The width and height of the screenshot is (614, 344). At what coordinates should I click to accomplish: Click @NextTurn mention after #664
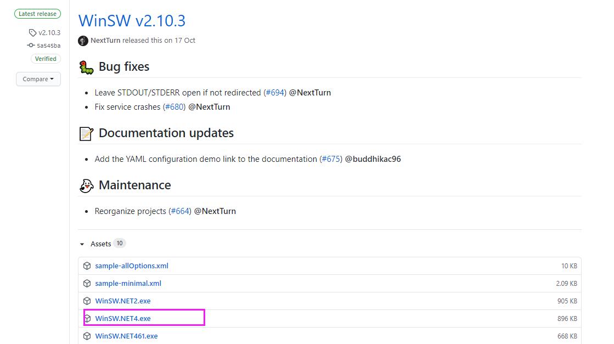pos(215,211)
